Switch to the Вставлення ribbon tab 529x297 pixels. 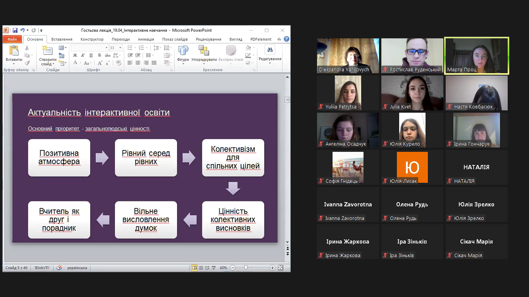[62, 39]
